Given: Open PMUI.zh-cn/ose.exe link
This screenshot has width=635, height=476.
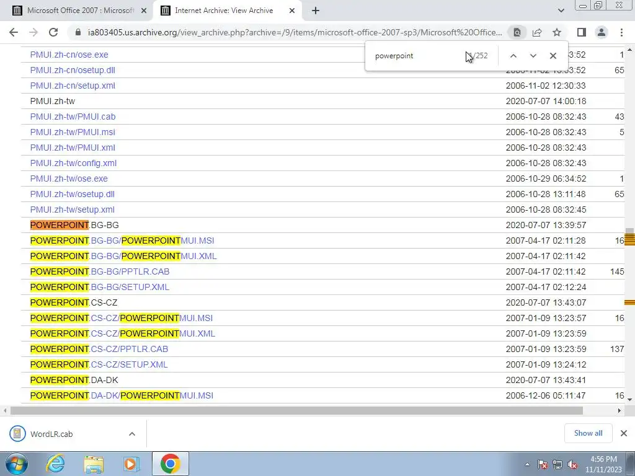Looking at the screenshot, I should 69,55.
